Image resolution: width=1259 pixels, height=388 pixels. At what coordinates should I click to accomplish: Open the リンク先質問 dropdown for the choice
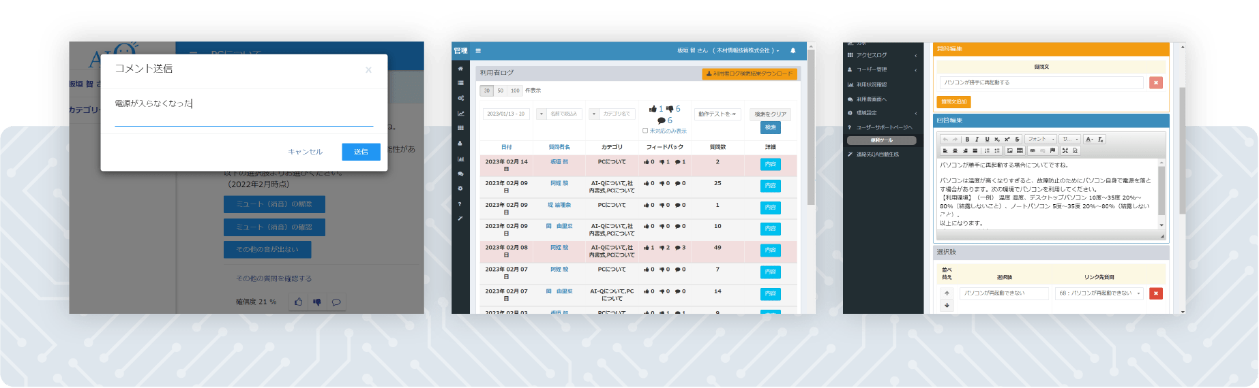(1099, 293)
